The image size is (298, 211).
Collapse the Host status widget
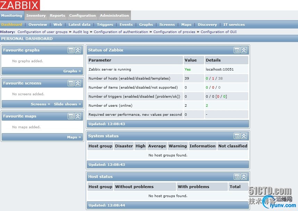(x=244, y=177)
